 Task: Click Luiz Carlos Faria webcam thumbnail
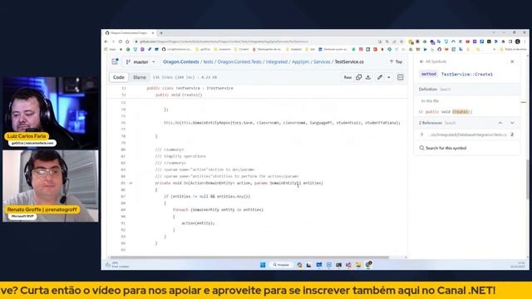pos(51,113)
